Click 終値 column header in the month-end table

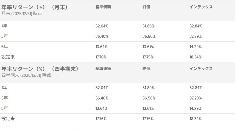click(146, 7)
